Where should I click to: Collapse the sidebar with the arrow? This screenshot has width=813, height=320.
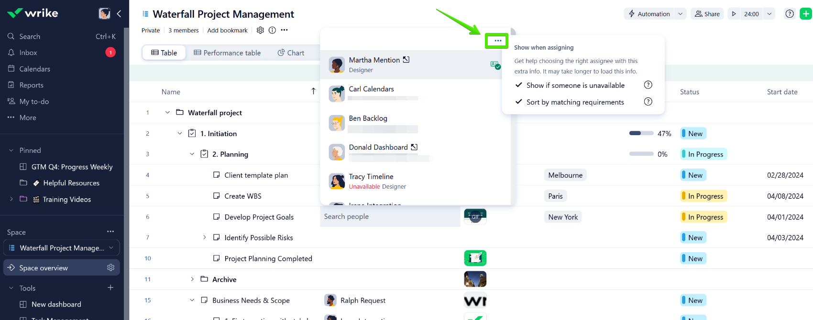(119, 13)
